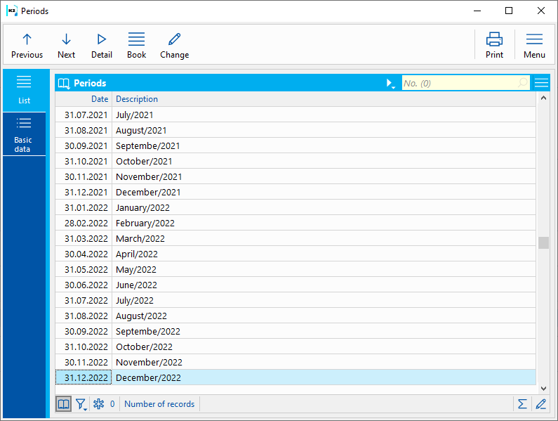The width and height of the screenshot is (558, 421).
Task: Select the November/2022 row
Action: [x=295, y=362]
